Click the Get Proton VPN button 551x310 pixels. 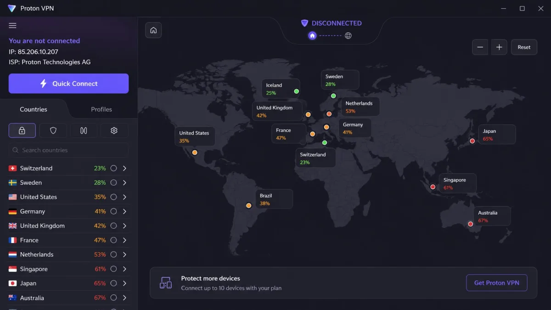[x=497, y=283]
